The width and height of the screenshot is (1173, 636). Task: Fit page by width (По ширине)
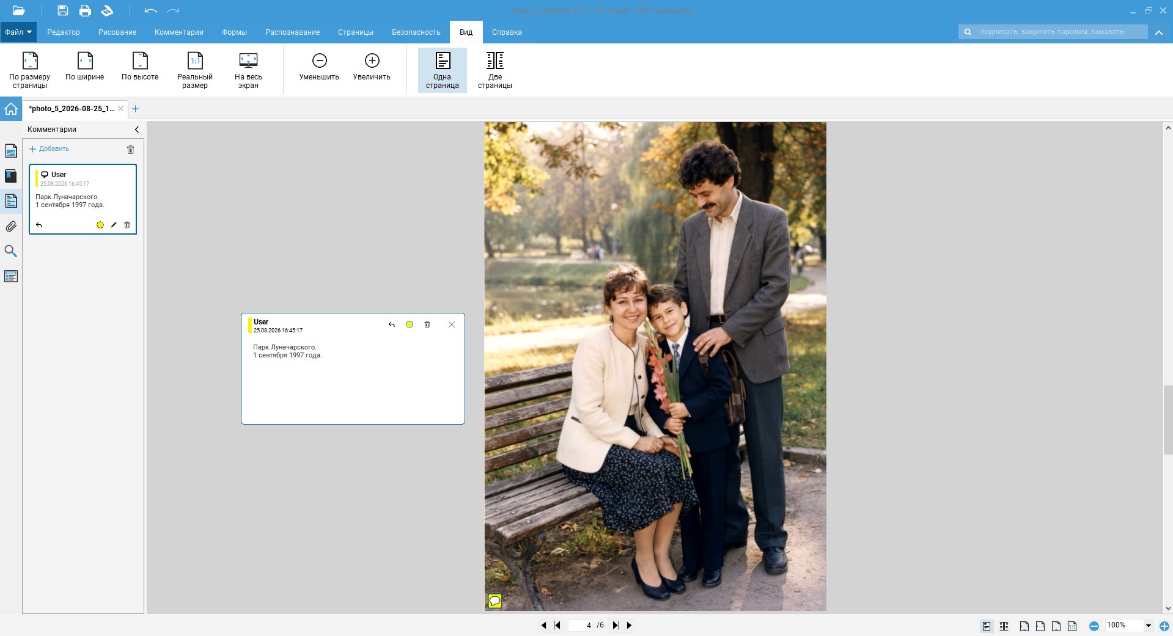(85, 67)
